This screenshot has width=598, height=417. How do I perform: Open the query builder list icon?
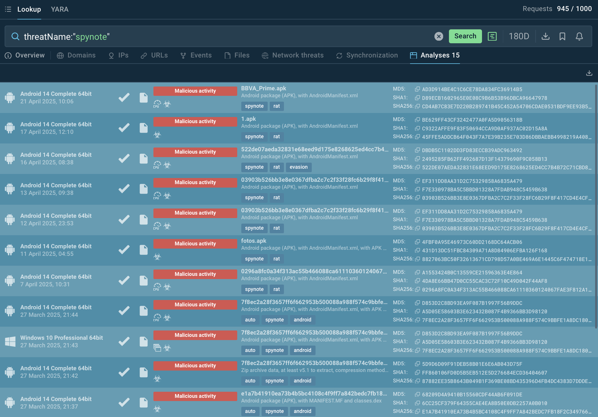coord(492,36)
